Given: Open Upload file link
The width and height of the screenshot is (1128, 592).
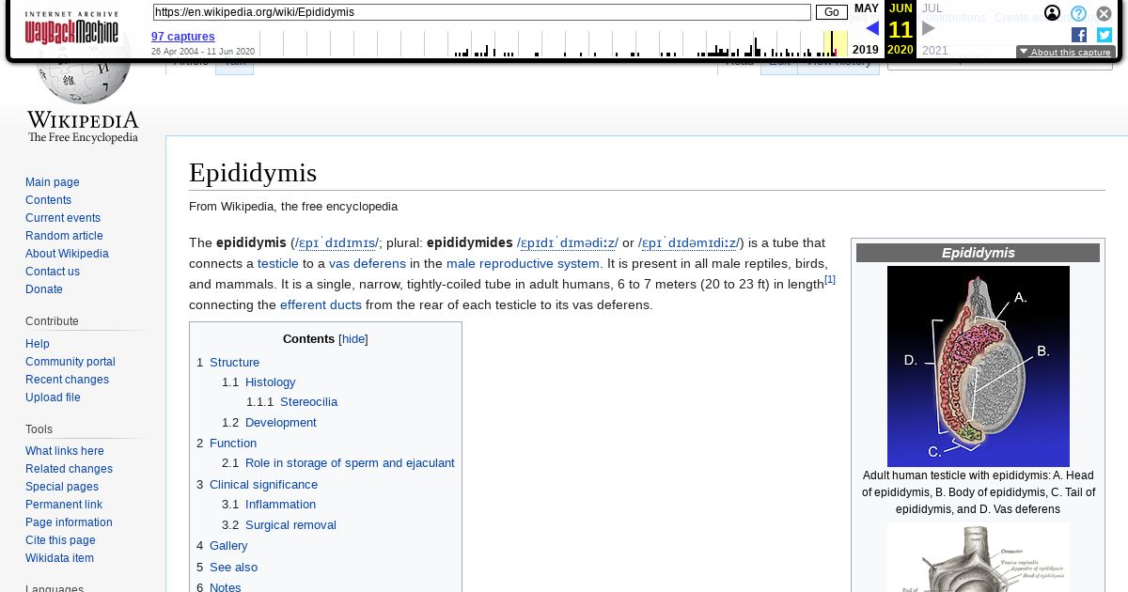Looking at the screenshot, I should click(53, 397).
